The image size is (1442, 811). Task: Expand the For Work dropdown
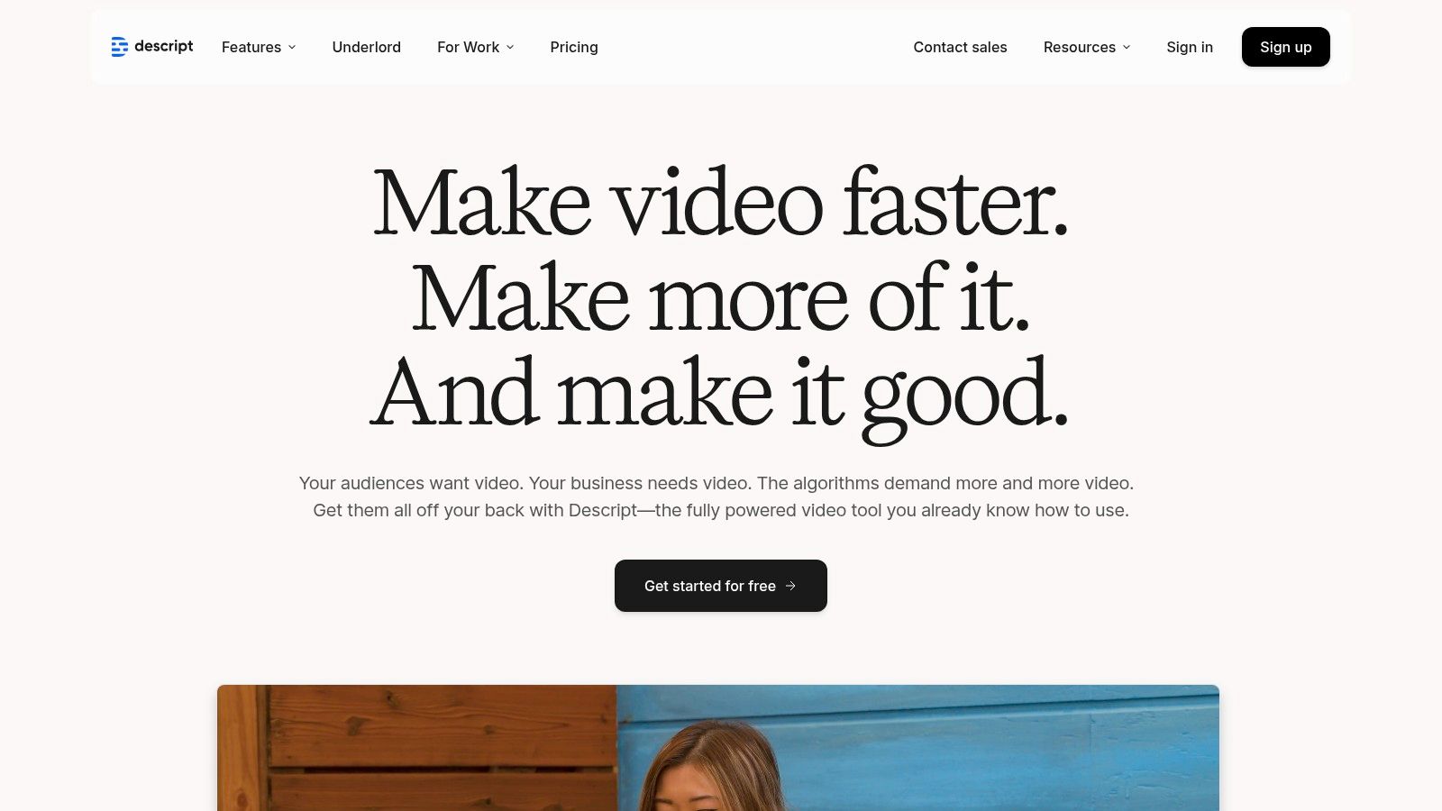[476, 47]
